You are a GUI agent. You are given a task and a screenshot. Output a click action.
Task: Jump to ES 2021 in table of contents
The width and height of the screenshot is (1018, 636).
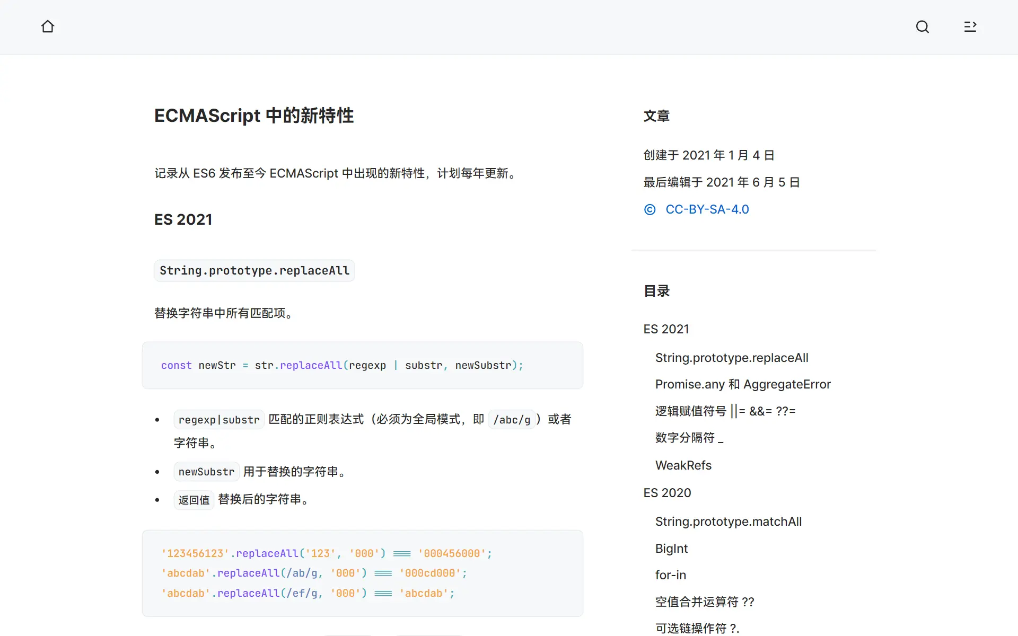pos(666,329)
